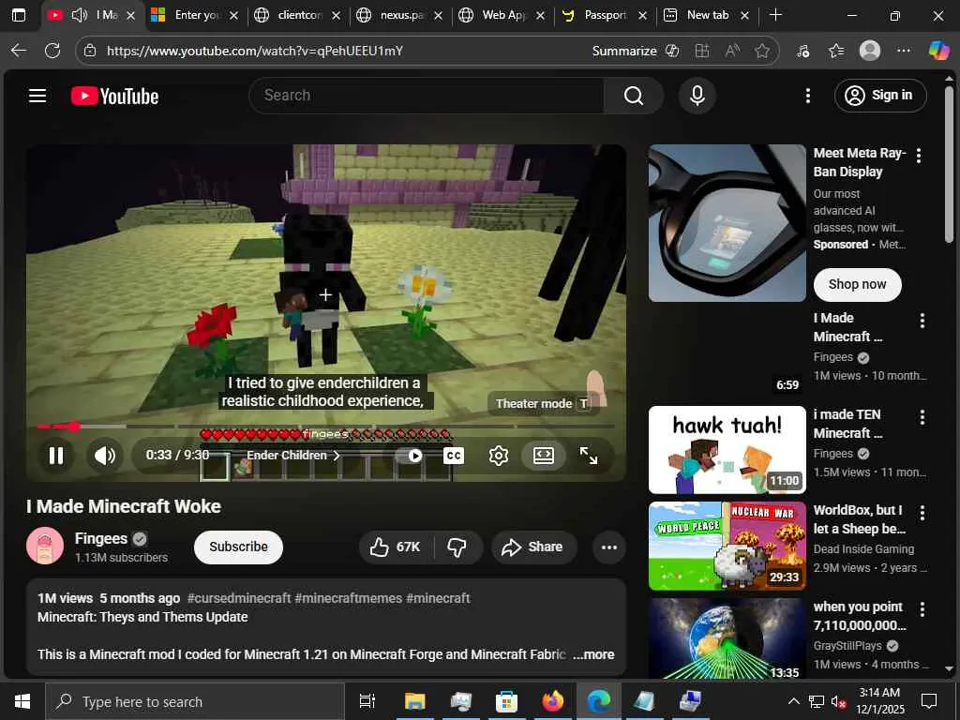Open player settings gear
The image size is (960, 720).
coord(499,456)
